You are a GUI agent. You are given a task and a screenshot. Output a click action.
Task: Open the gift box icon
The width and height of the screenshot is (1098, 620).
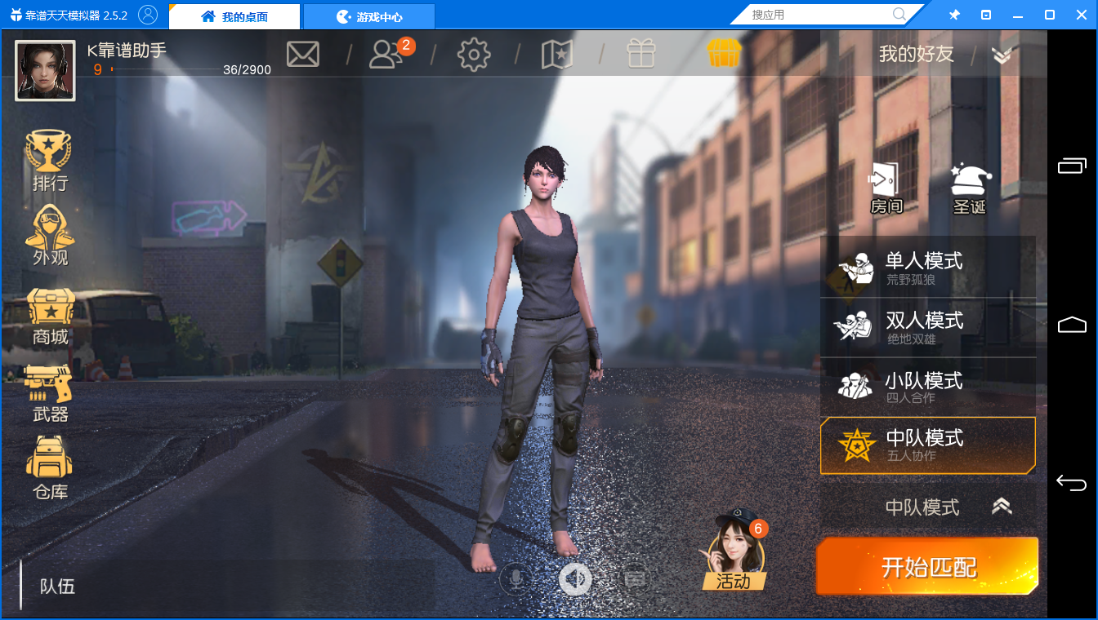coord(641,54)
